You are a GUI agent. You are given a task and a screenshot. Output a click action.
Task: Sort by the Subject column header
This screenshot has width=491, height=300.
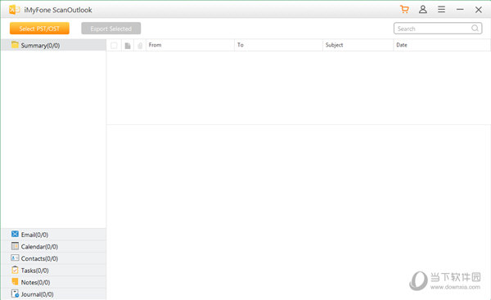[x=358, y=45]
